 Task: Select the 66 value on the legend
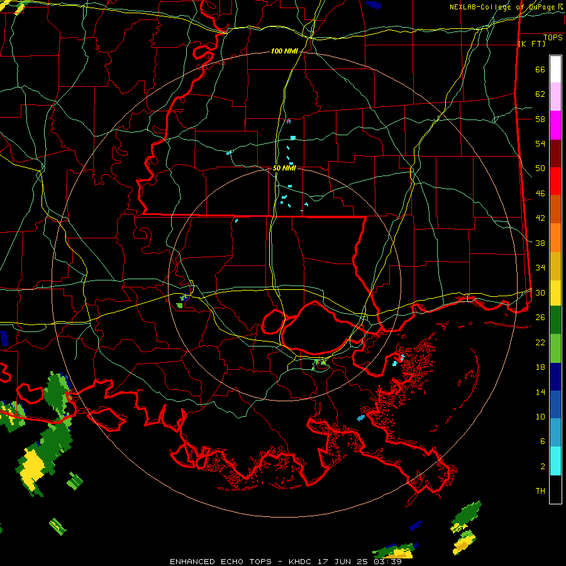540,69
